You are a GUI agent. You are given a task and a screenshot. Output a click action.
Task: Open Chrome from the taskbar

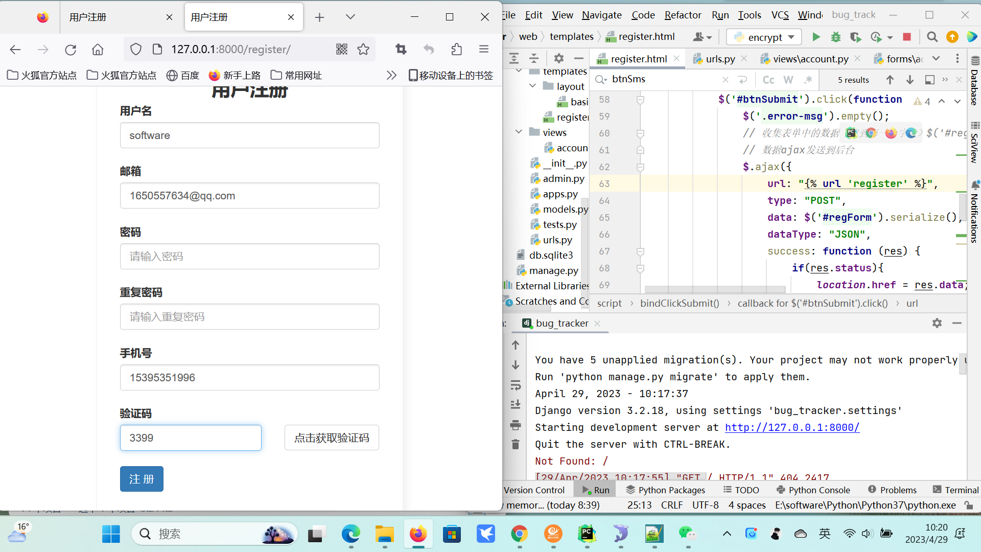tap(519, 534)
